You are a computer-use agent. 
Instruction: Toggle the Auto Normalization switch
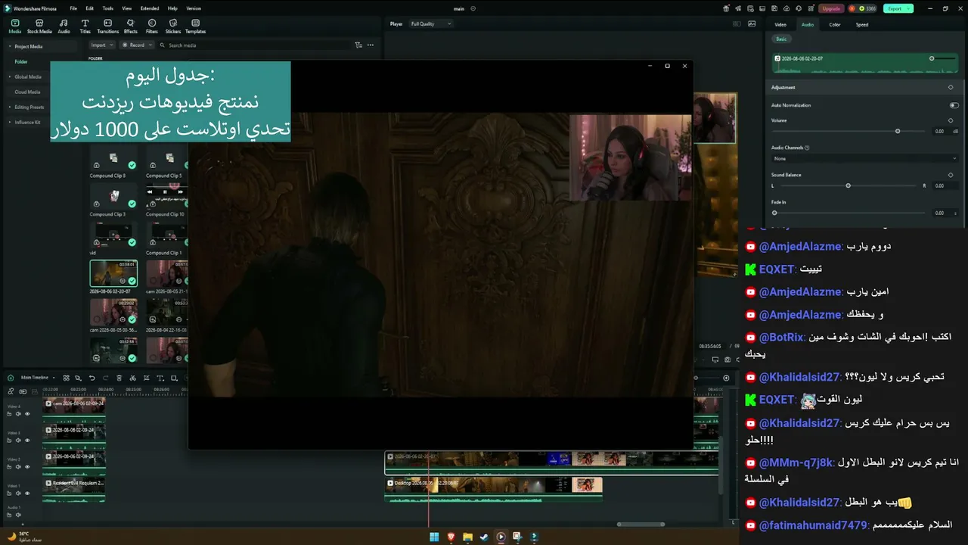[954, 105]
